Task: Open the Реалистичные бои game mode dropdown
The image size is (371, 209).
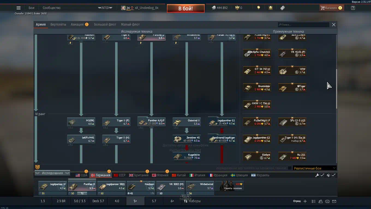Action: coord(315,168)
